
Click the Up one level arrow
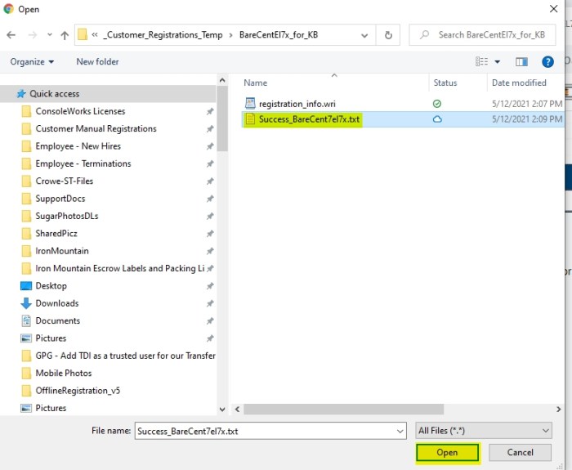(65, 35)
